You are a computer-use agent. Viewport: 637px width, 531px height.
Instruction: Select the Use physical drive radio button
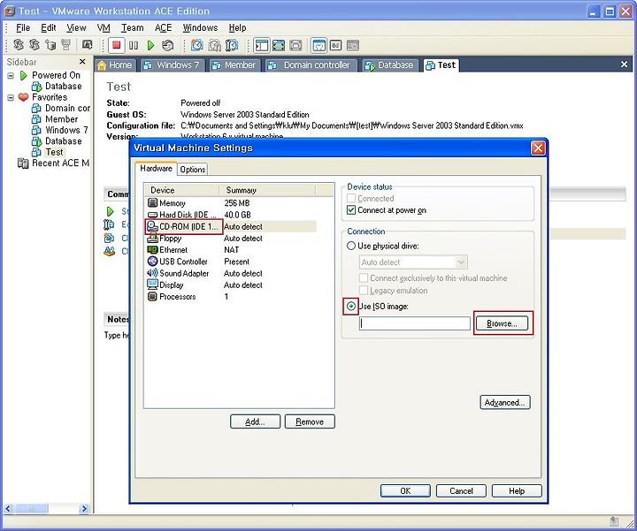click(351, 246)
